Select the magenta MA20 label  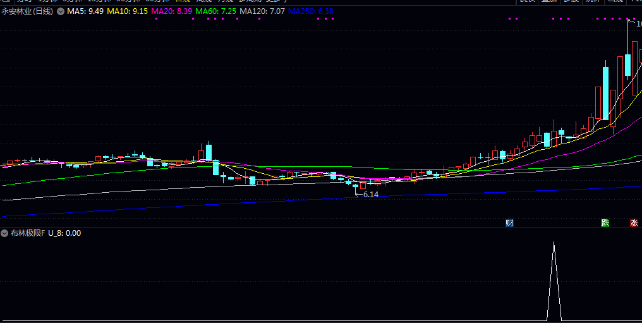tap(173, 11)
